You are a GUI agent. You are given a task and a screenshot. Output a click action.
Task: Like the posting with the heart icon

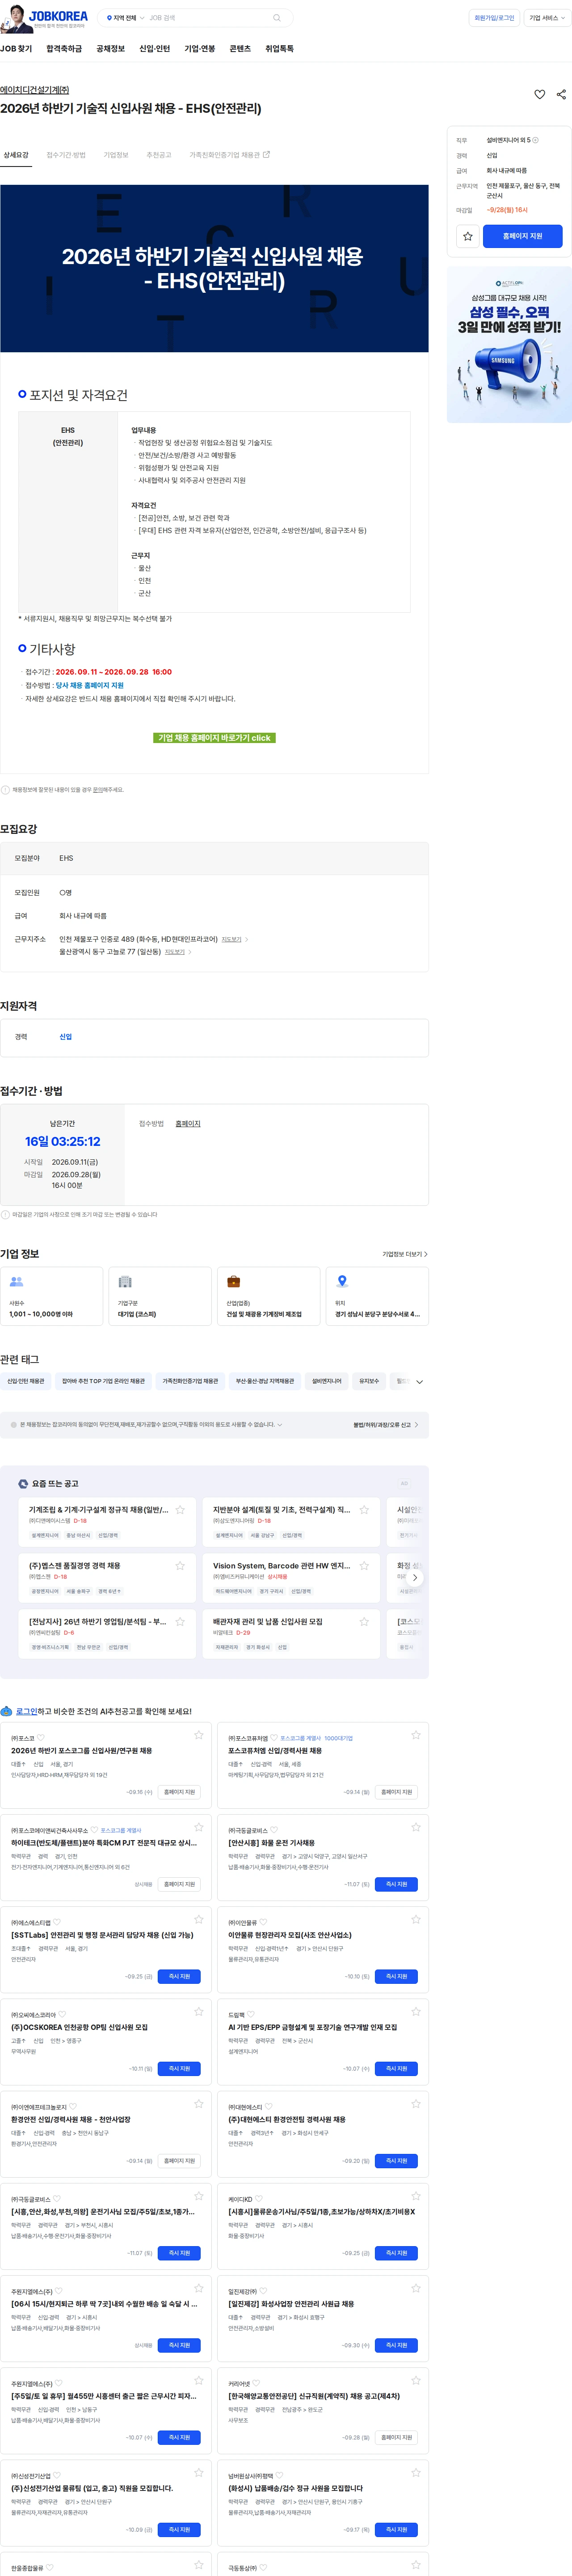pos(540,94)
